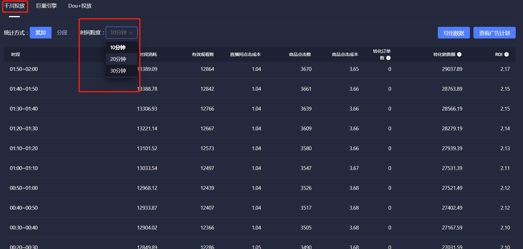Pick the 10分钟 option in list
Viewport: 523px width, 249px height.
(118, 48)
